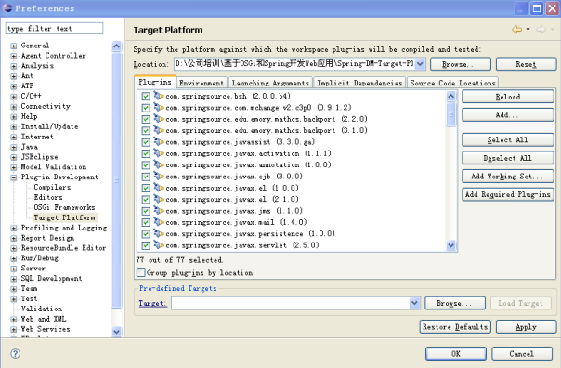The height and width of the screenshot is (368, 561).
Task: Enable Group plug-ins by location
Action: point(141,272)
